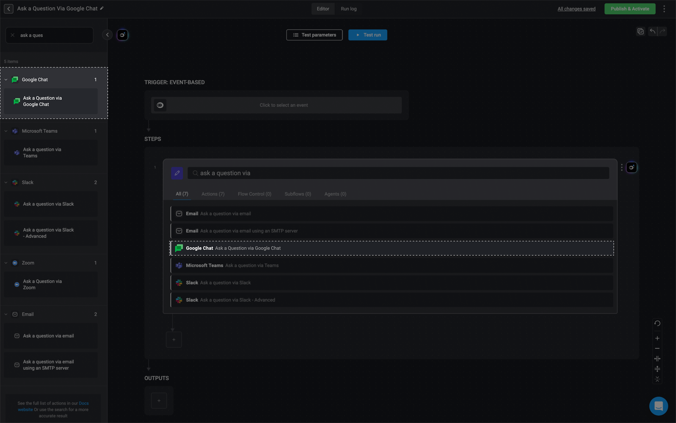Focus the step search field 'ask a question via'

pyautogui.click(x=398, y=173)
